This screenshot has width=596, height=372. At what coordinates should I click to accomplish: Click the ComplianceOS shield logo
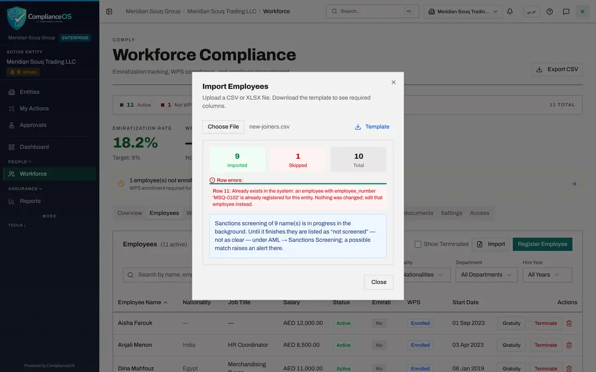(16, 18)
